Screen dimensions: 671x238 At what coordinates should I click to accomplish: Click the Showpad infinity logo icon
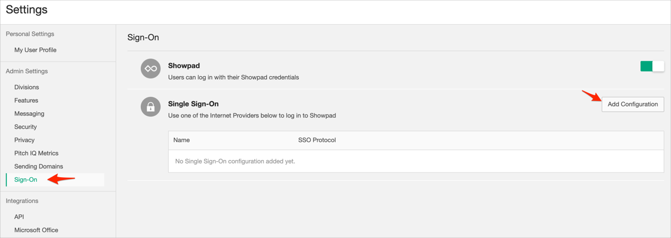coord(151,69)
